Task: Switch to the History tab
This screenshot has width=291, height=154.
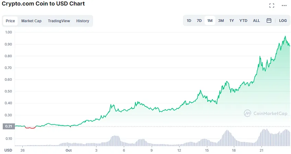Action: coord(83,21)
